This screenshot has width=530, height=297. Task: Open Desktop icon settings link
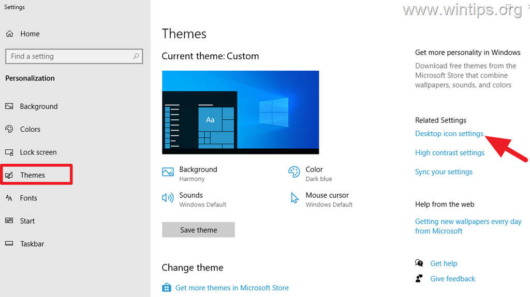[x=449, y=134]
